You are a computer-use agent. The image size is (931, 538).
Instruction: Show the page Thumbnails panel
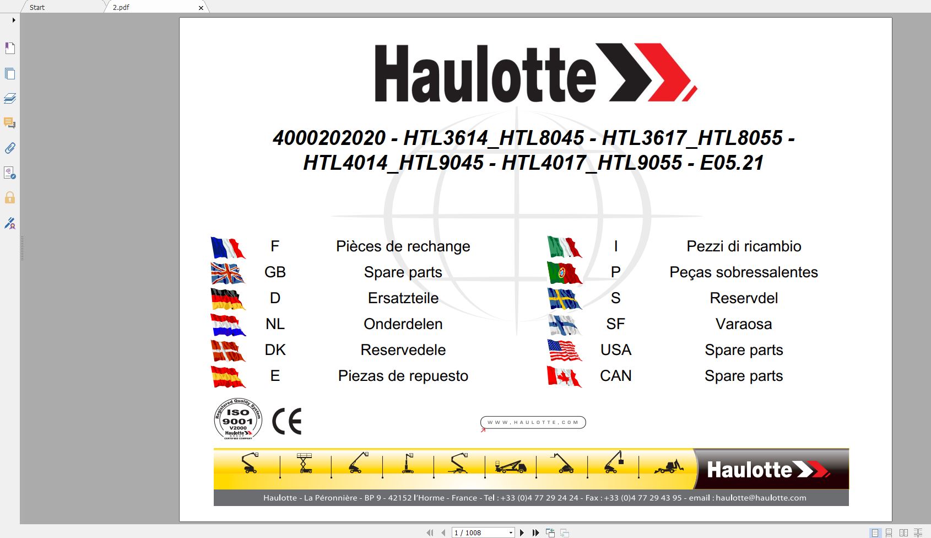(10, 73)
